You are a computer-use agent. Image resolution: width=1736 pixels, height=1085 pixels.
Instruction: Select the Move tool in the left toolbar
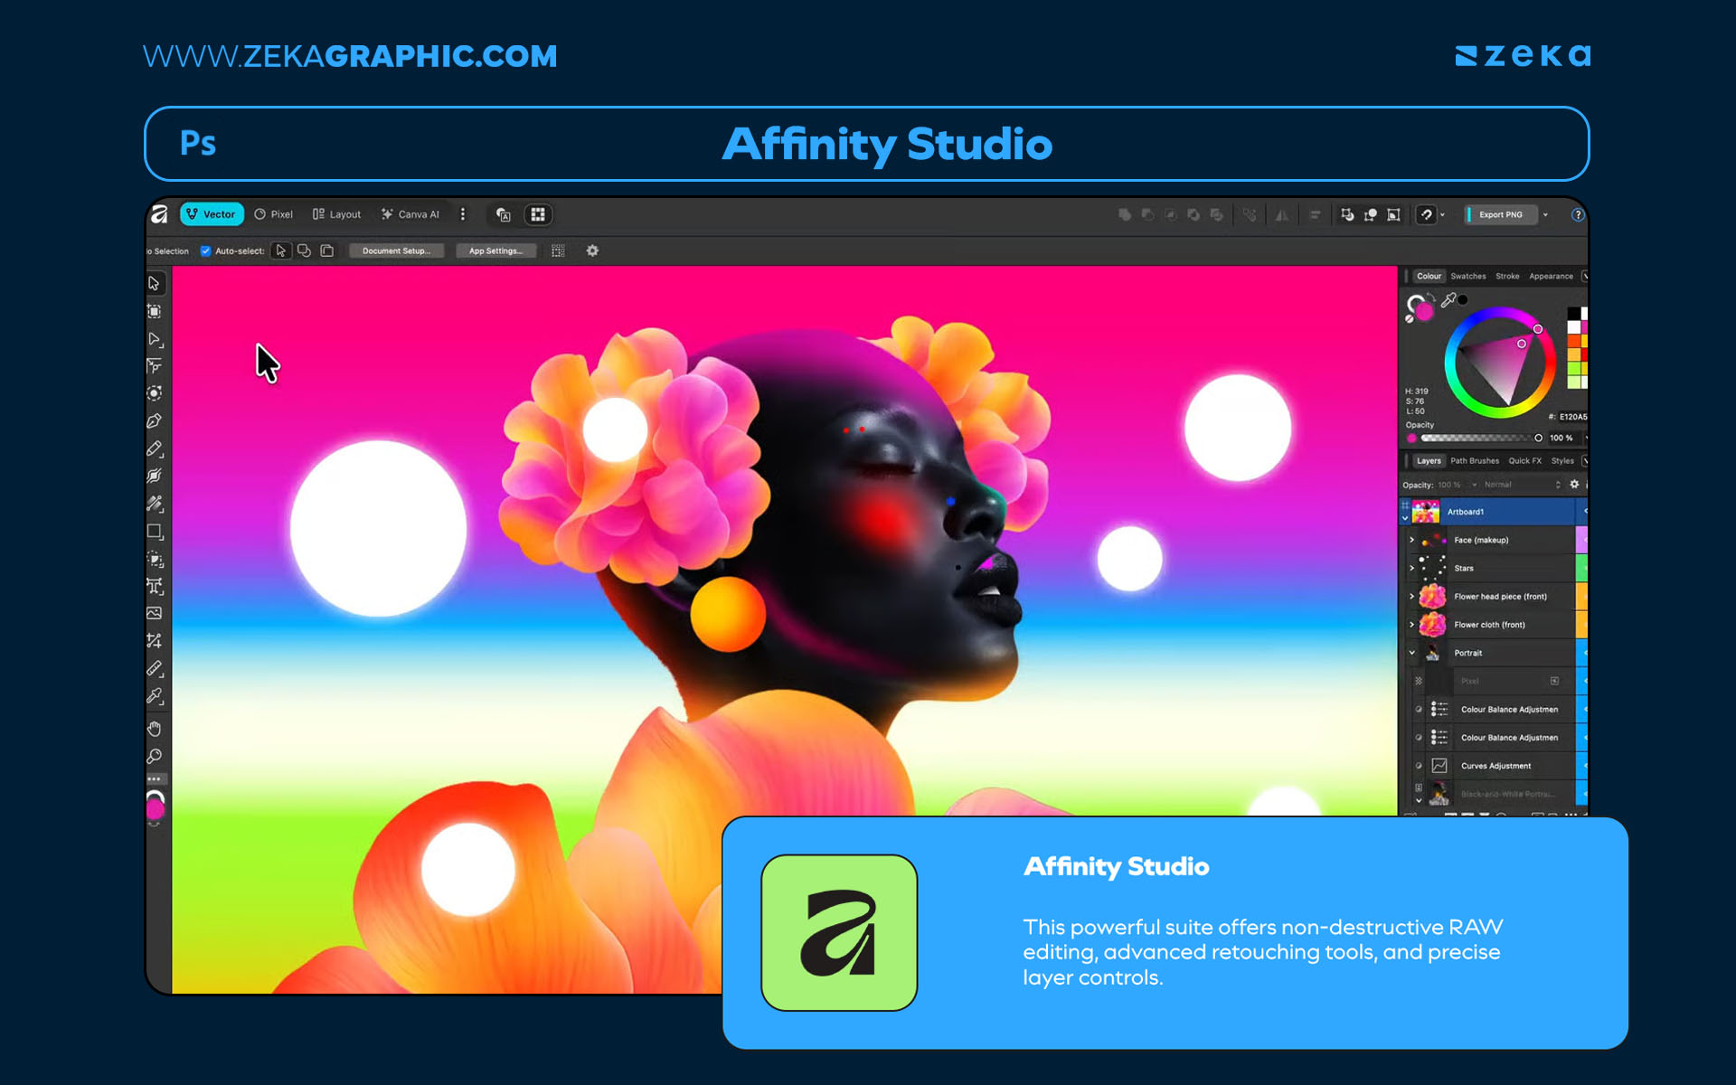pos(154,283)
